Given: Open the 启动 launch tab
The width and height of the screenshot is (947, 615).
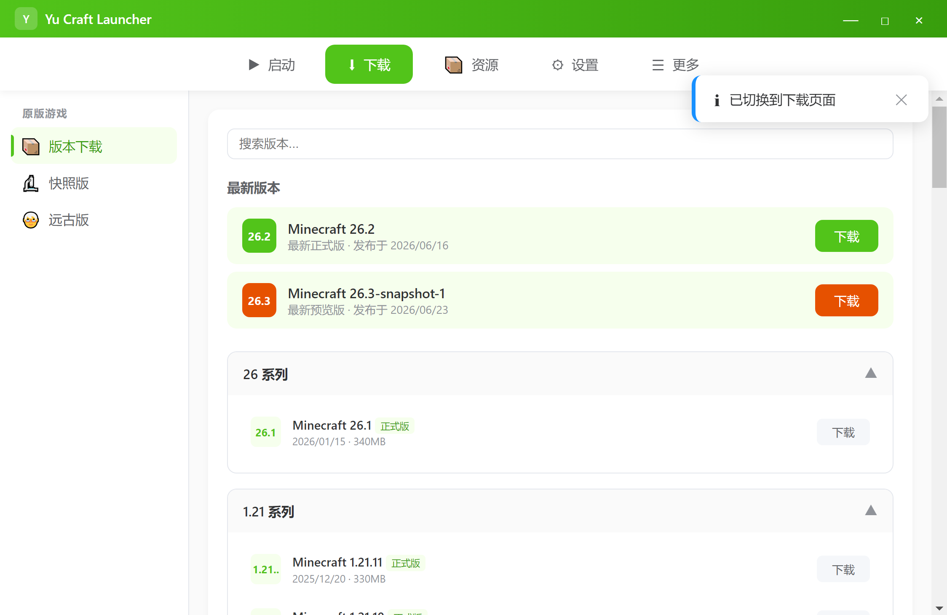Looking at the screenshot, I should coord(272,64).
